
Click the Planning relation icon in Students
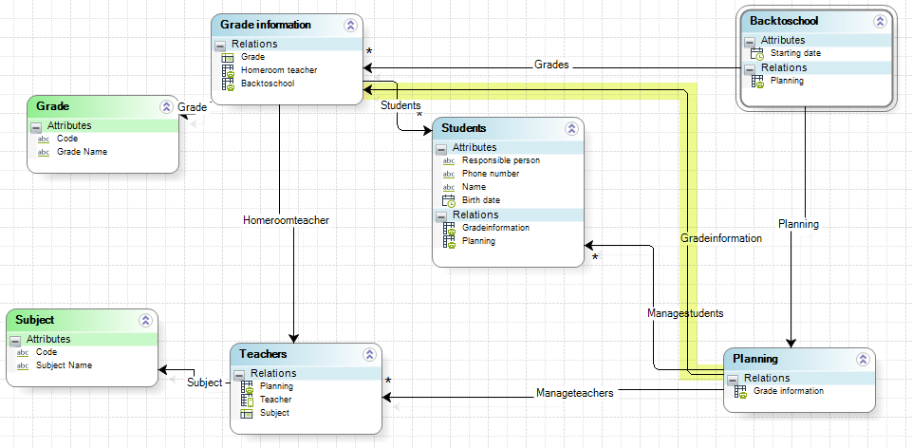point(449,241)
